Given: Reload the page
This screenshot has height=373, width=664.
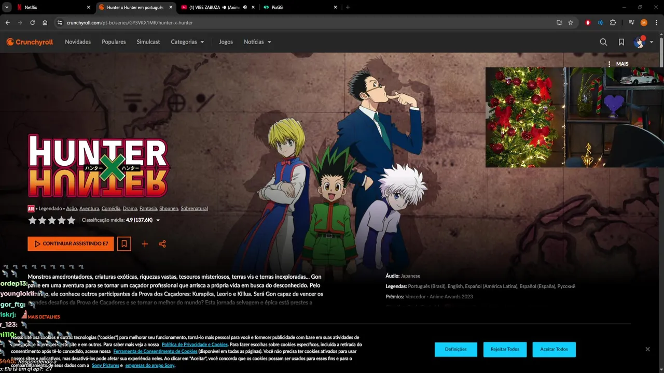Looking at the screenshot, I should click(x=32, y=23).
